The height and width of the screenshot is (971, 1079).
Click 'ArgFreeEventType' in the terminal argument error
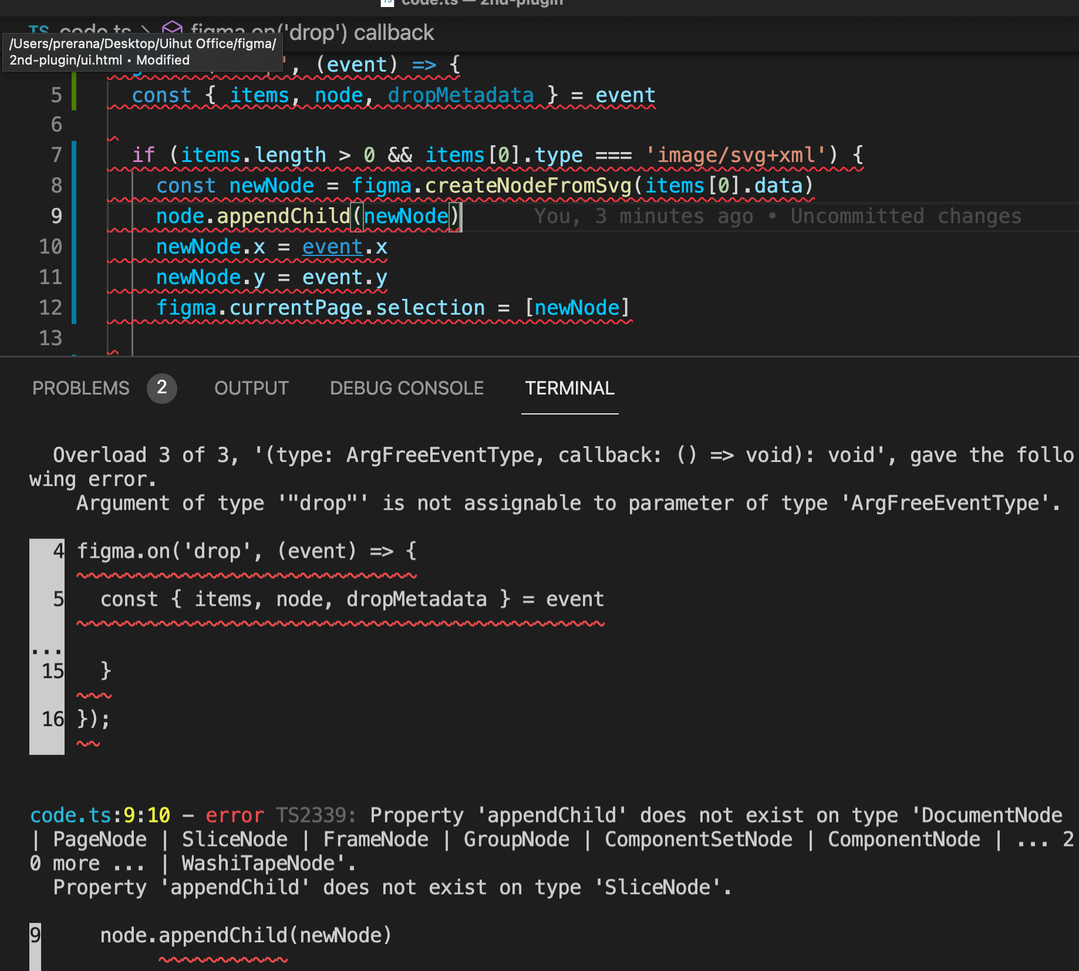point(945,503)
